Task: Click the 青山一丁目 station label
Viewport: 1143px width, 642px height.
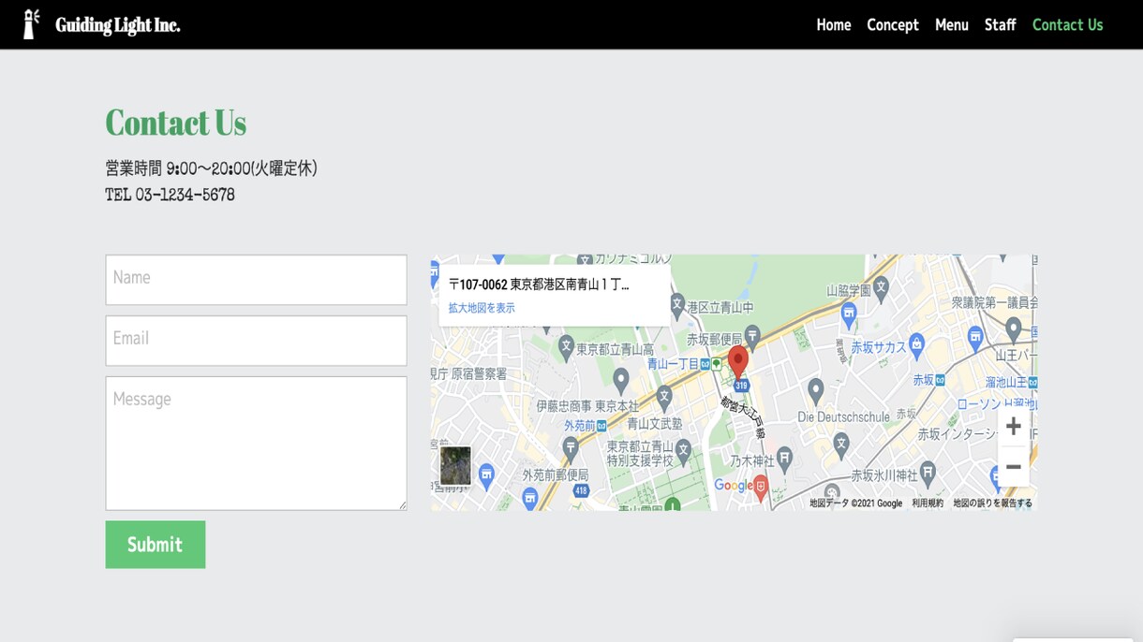Action: click(673, 364)
